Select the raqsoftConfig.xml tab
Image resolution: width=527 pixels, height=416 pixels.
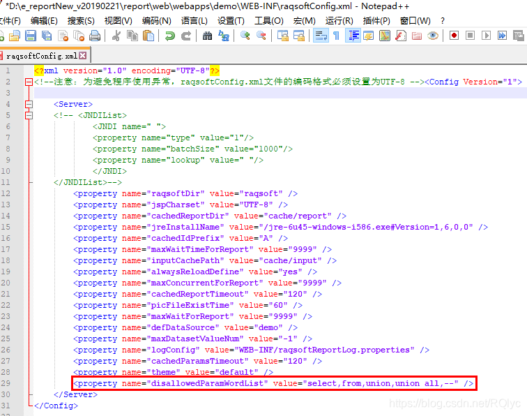(x=42, y=56)
